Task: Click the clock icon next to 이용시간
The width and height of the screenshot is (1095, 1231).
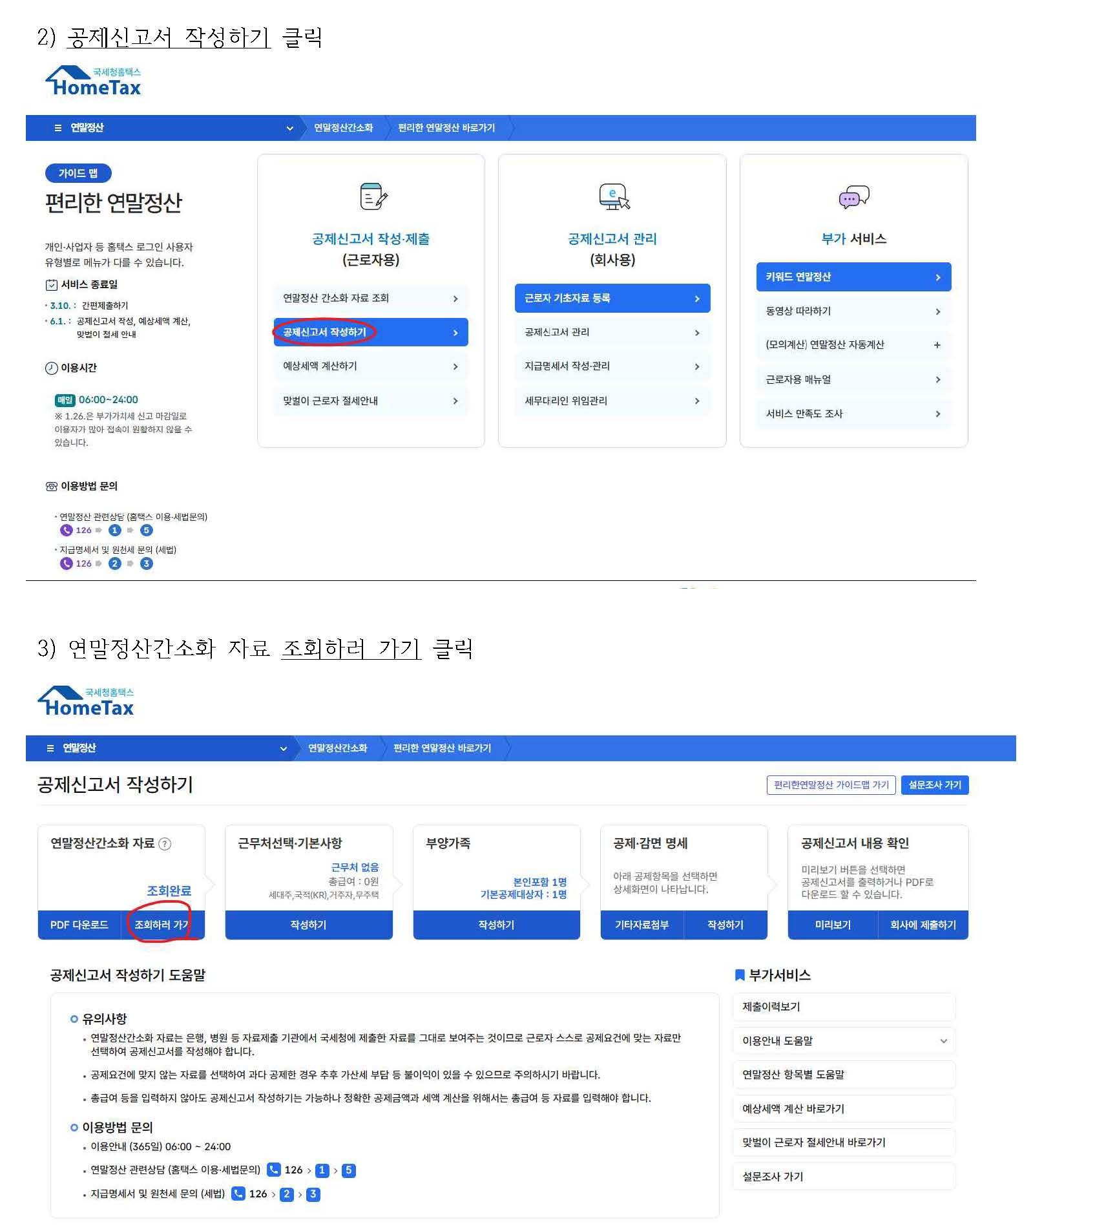Action: [x=51, y=368]
